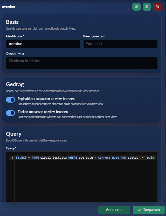Screen dimensions: 166x216
Task: Click the 'Zoeken toepassen op view-bronnen' label
Action: click(x=43, y=112)
